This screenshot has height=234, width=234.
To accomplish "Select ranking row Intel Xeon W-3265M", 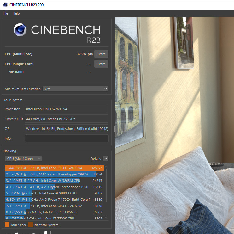I will [x=54, y=181].
